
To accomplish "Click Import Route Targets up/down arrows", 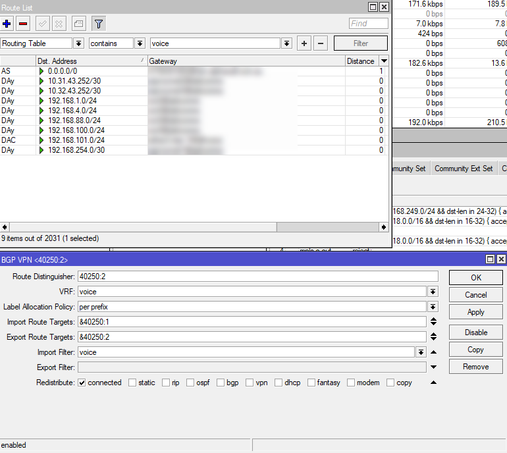I will [x=434, y=322].
